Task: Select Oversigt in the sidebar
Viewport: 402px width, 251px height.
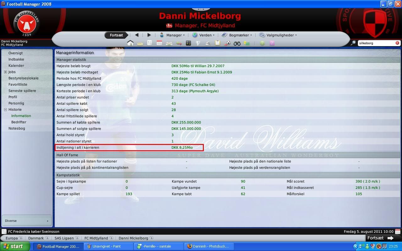Action: (15, 53)
